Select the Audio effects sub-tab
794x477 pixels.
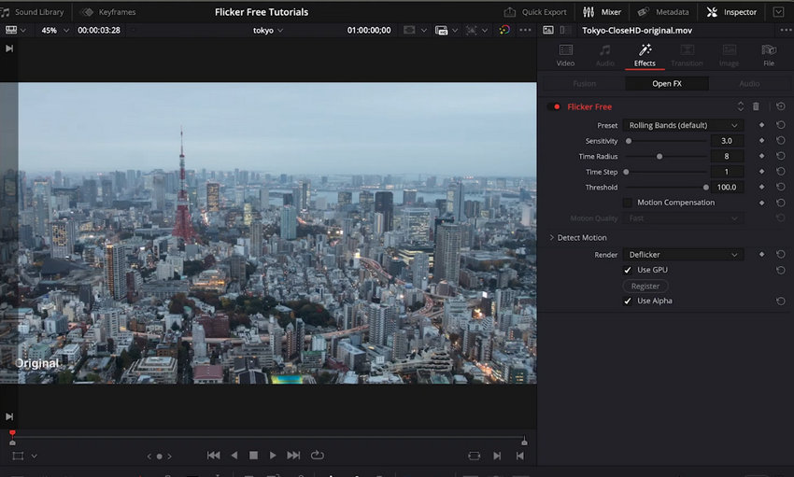749,83
